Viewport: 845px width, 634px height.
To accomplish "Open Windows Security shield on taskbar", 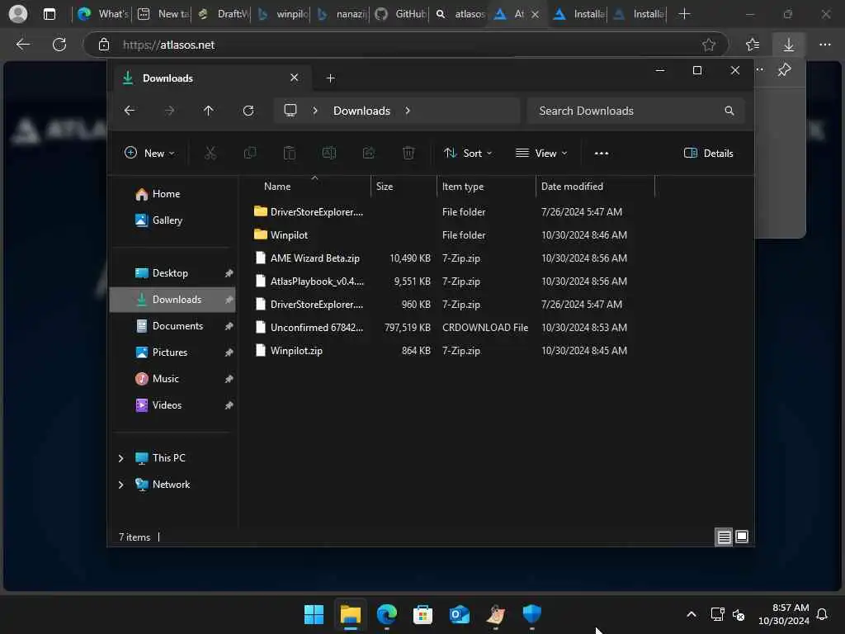I will (532, 614).
